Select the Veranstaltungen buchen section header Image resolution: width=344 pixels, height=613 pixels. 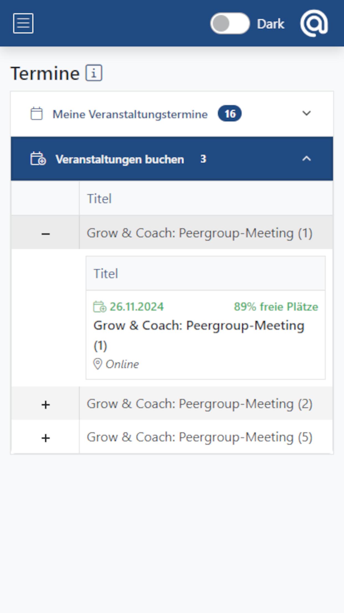point(120,159)
